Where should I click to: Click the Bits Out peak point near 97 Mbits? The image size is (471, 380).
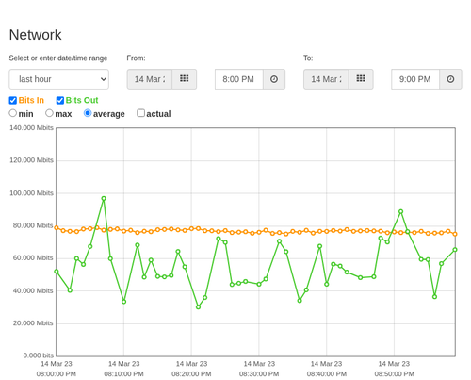click(x=104, y=198)
